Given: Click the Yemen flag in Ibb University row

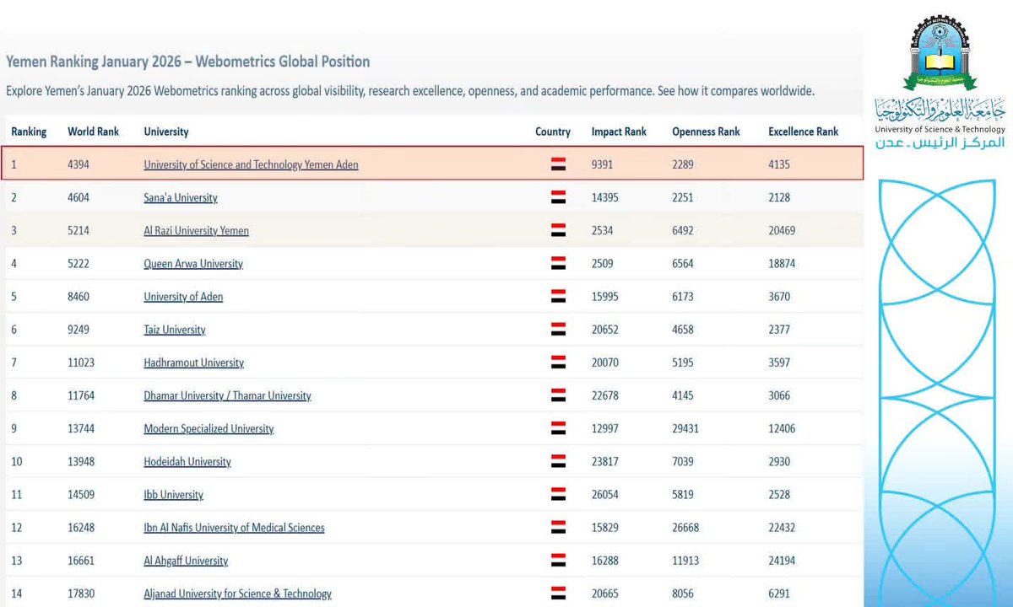Looking at the screenshot, I should click(558, 495).
